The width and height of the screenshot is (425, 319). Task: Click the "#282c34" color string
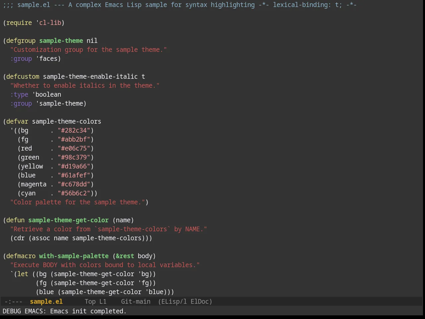click(x=74, y=130)
